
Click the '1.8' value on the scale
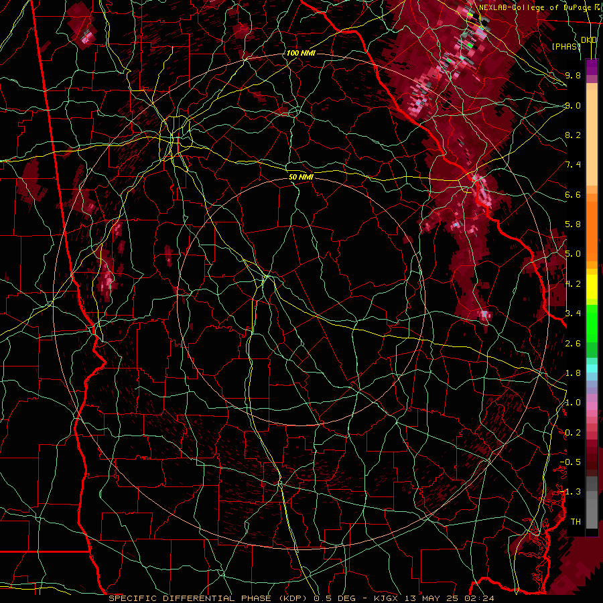coord(573,373)
